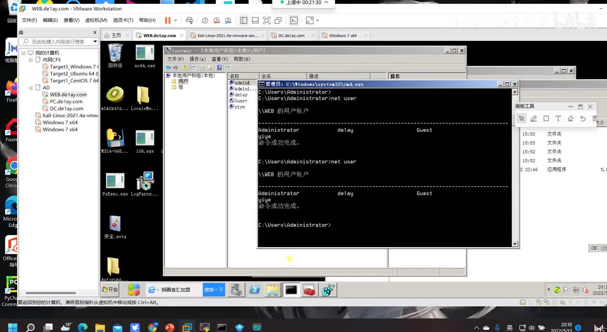Select the eraser tool in 画板工具
This screenshot has width=607, height=332.
[570, 119]
